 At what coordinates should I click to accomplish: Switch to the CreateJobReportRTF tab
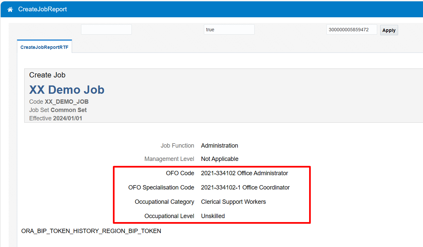pyautogui.click(x=44, y=47)
